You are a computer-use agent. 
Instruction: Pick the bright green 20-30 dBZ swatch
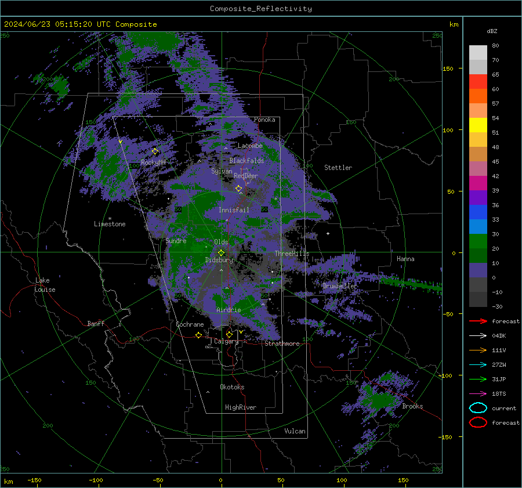click(x=478, y=241)
